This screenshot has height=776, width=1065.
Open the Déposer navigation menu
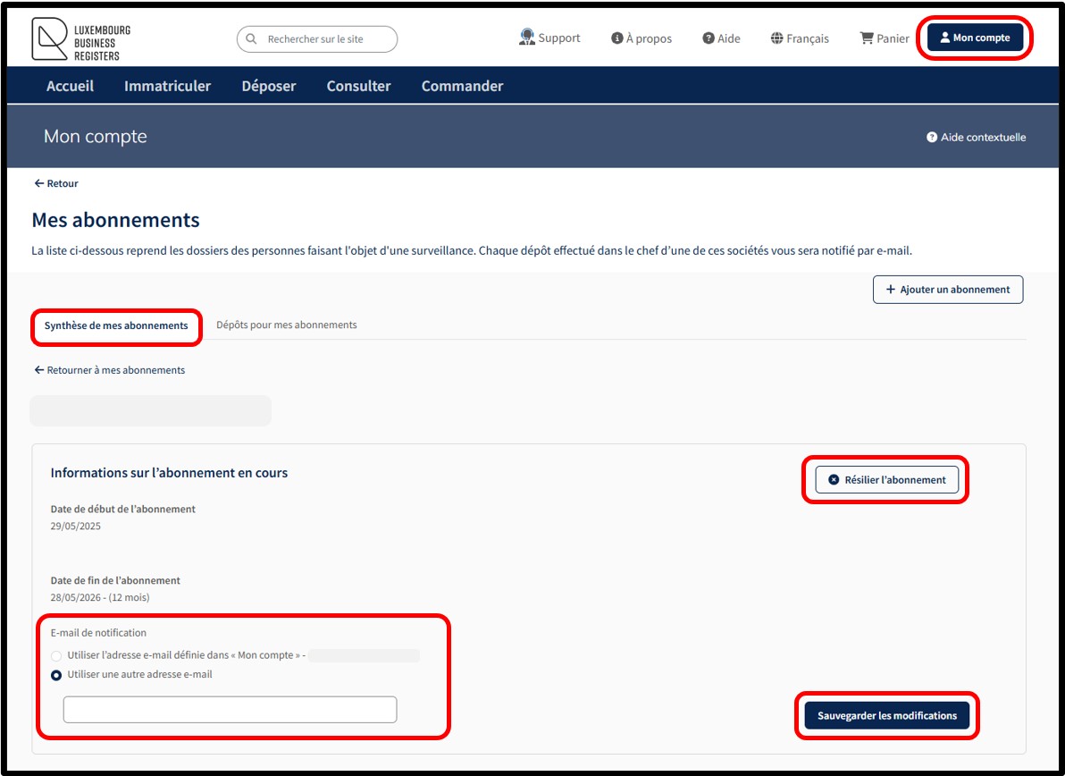click(x=268, y=86)
